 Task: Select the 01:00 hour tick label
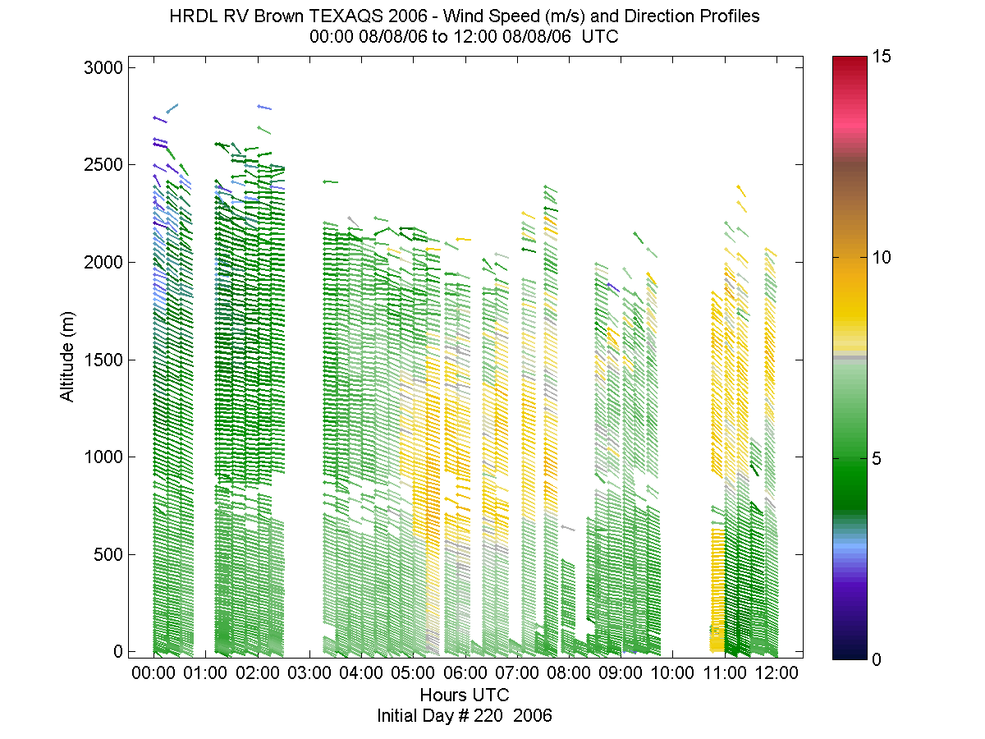pyautogui.click(x=205, y=673)
